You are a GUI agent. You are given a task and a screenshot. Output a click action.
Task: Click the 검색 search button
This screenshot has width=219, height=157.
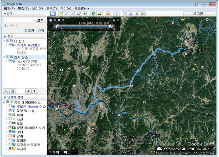[x=40, y=20]
